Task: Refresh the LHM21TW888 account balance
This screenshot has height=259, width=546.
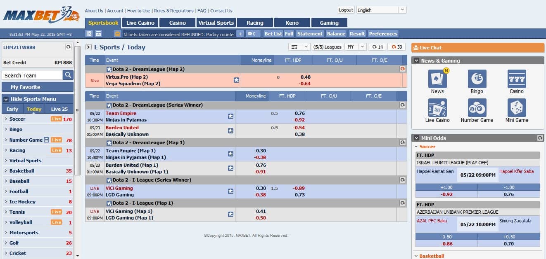Action: pos(69,47)
